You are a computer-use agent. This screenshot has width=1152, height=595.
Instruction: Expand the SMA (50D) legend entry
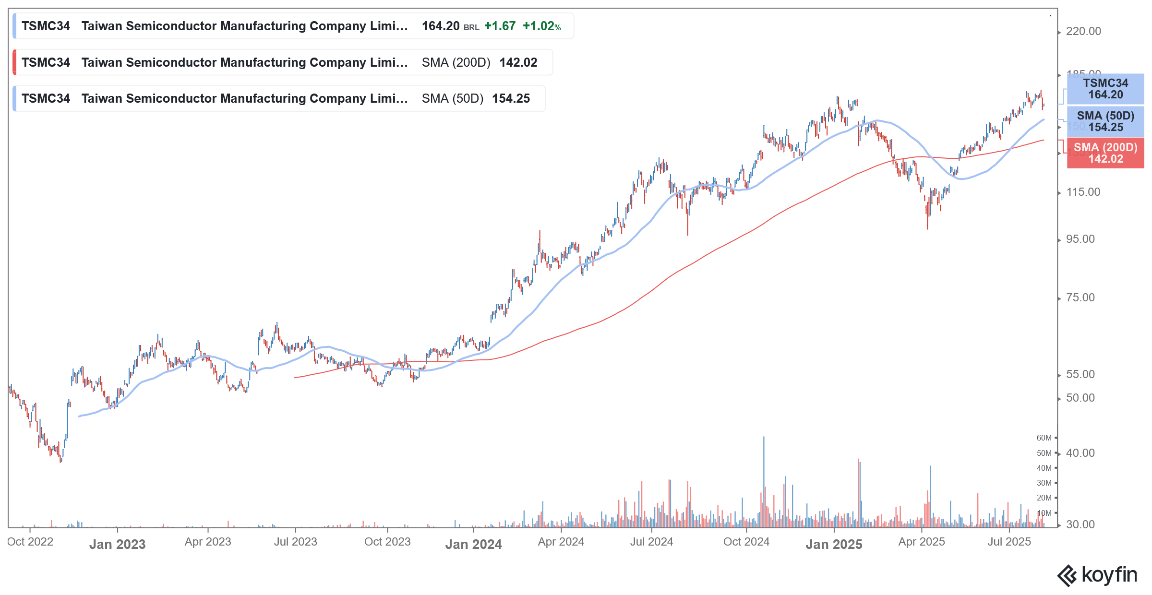click(x=403, y=98)
